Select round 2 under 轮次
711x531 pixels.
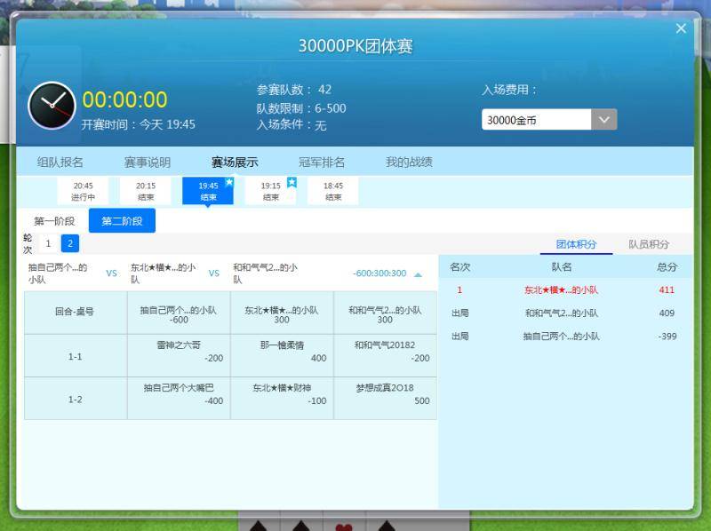tap(68, 242)
